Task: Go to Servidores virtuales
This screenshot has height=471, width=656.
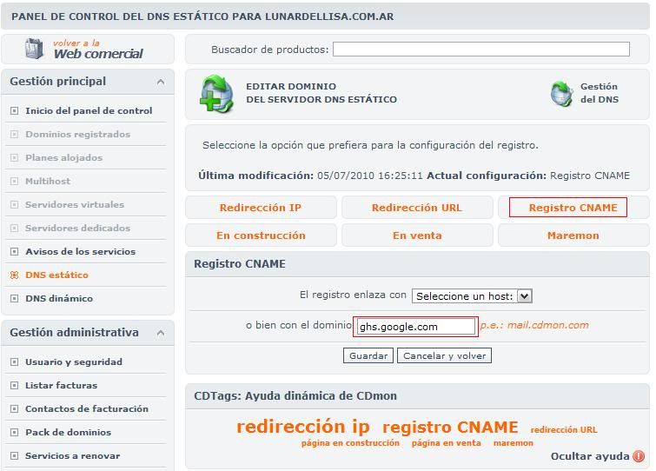Action: tap(75, 204)
